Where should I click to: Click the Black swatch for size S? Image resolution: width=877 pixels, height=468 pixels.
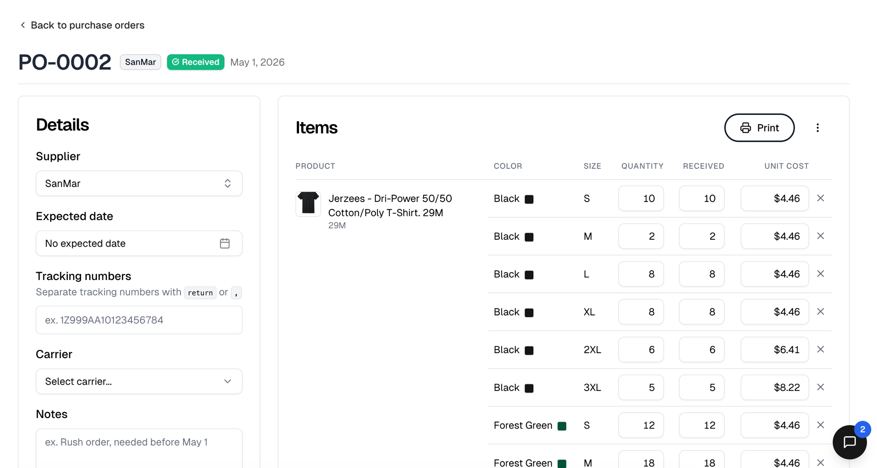(x=529, y=199)
